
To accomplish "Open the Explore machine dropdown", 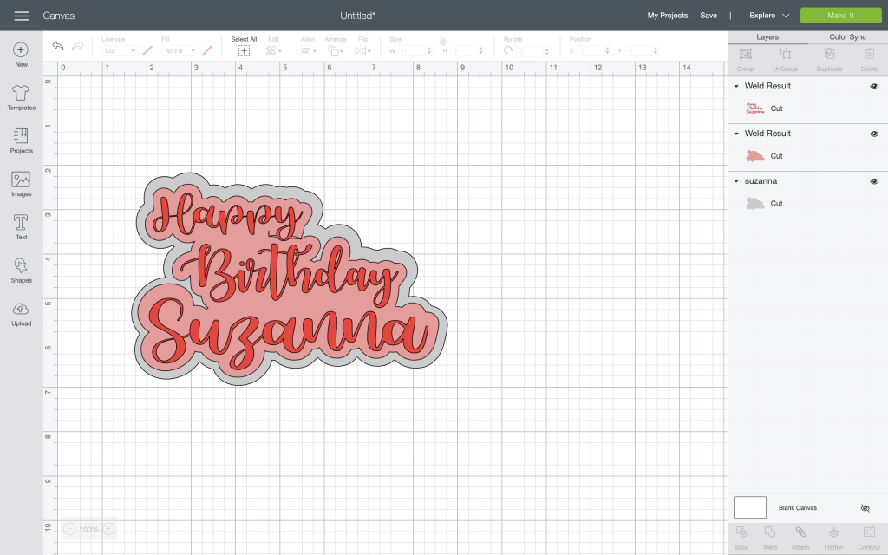I will click(768, 16).
